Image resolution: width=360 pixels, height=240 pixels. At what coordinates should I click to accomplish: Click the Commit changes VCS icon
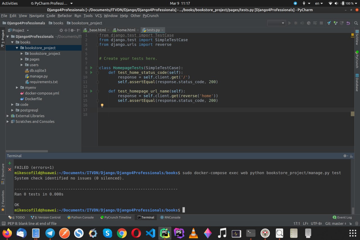click(x=336, y=23)
